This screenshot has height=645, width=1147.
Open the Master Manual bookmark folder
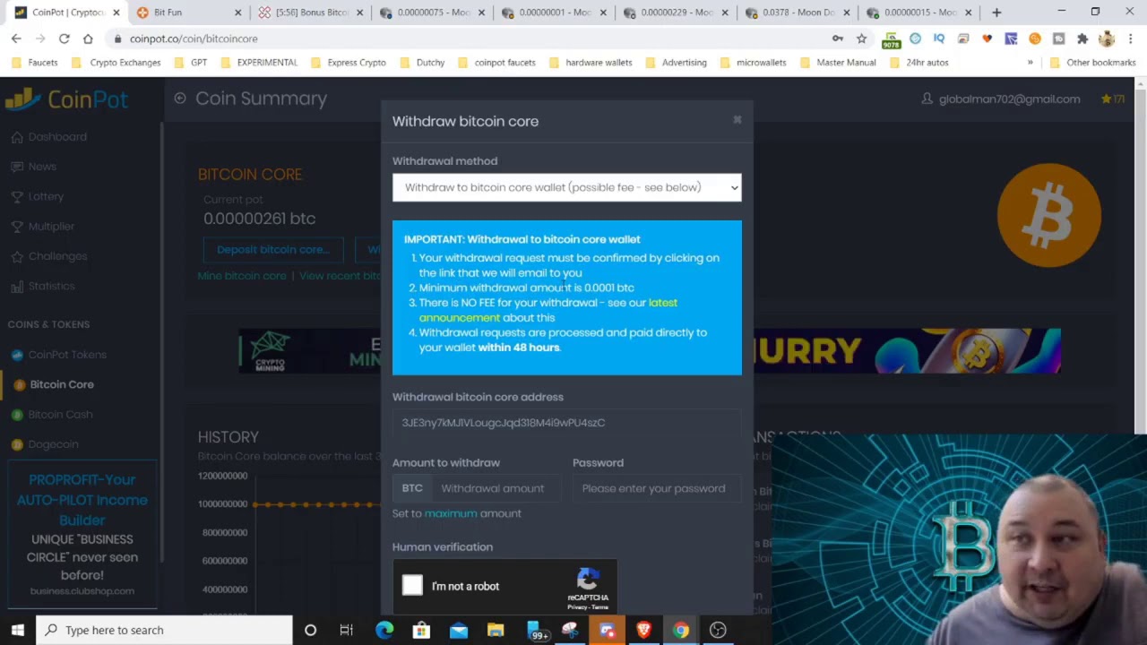(x=838, y=63)
